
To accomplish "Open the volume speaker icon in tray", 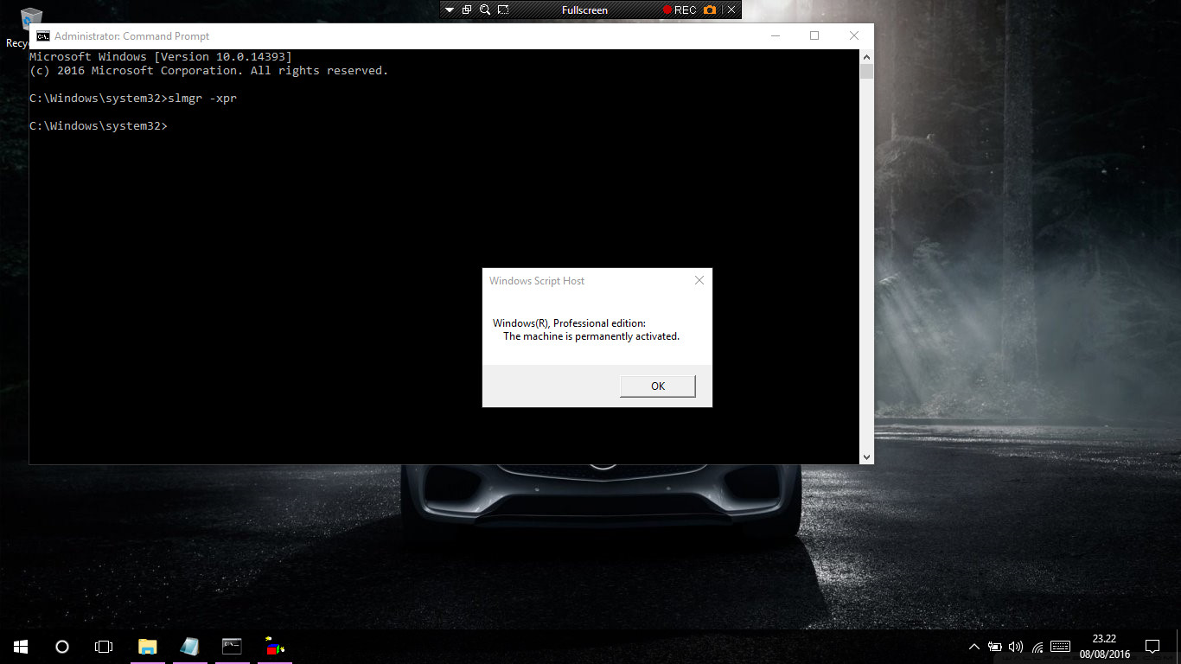I will [x=1016, y=647].
